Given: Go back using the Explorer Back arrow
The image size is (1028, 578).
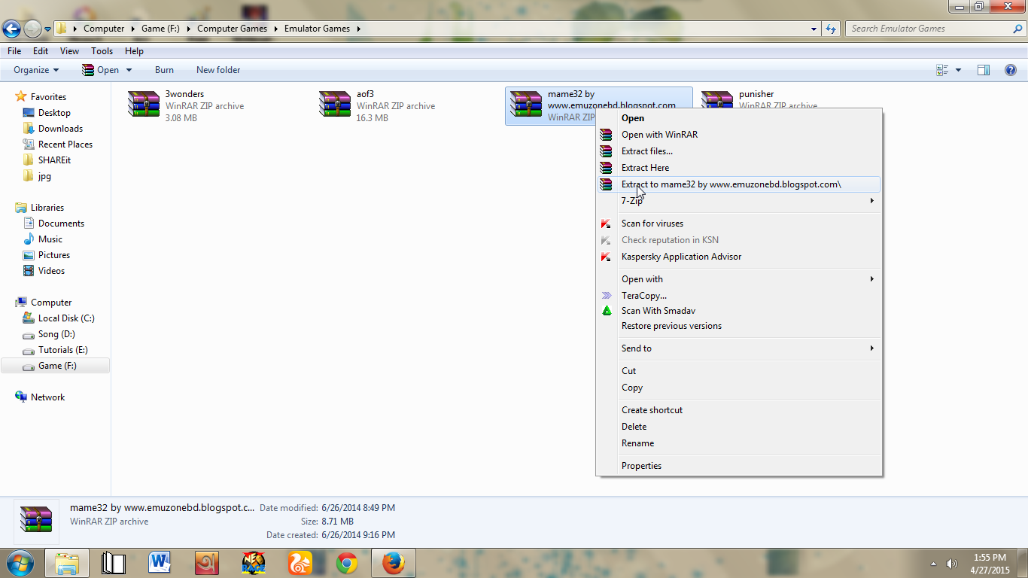Looking at the screenshot, I should pos(12,29).
